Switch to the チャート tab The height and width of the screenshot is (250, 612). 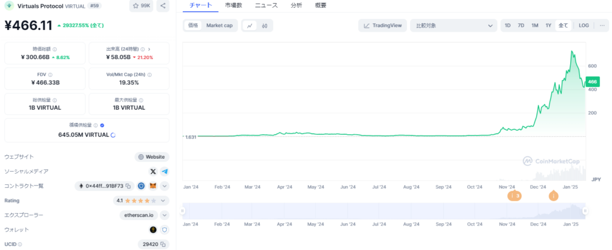pos(201,5)
